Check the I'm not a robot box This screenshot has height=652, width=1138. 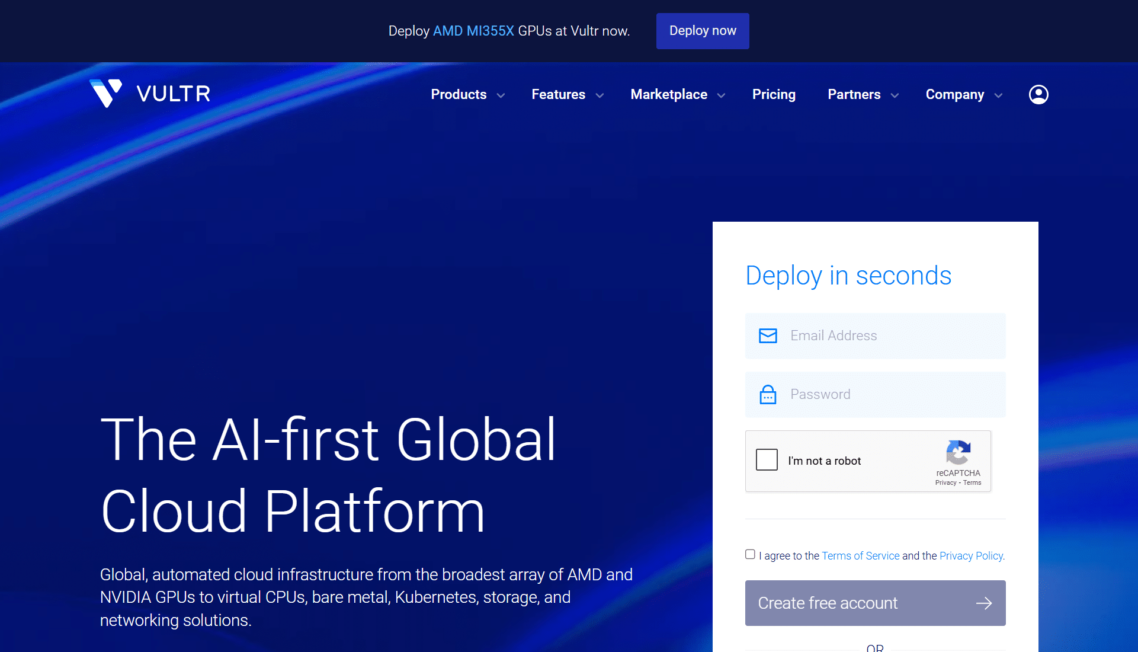pos(767,460)
